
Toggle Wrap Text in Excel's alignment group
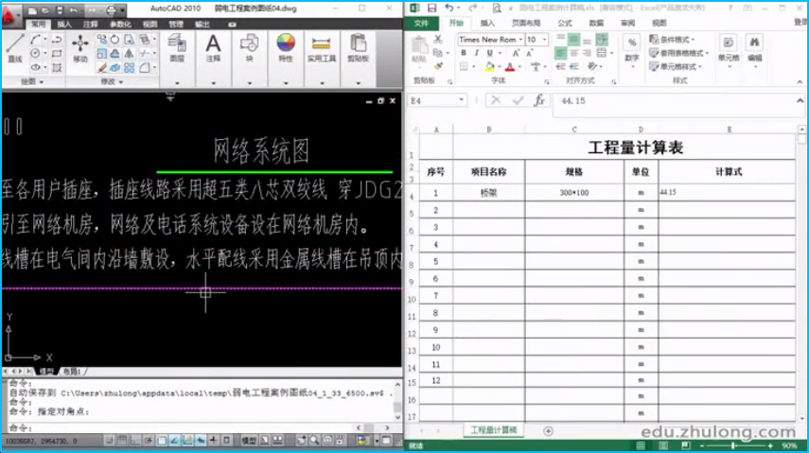[x=602, y=39]
